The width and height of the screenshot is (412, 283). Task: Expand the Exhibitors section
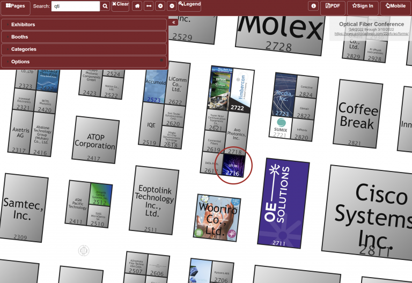coord(84,25)
